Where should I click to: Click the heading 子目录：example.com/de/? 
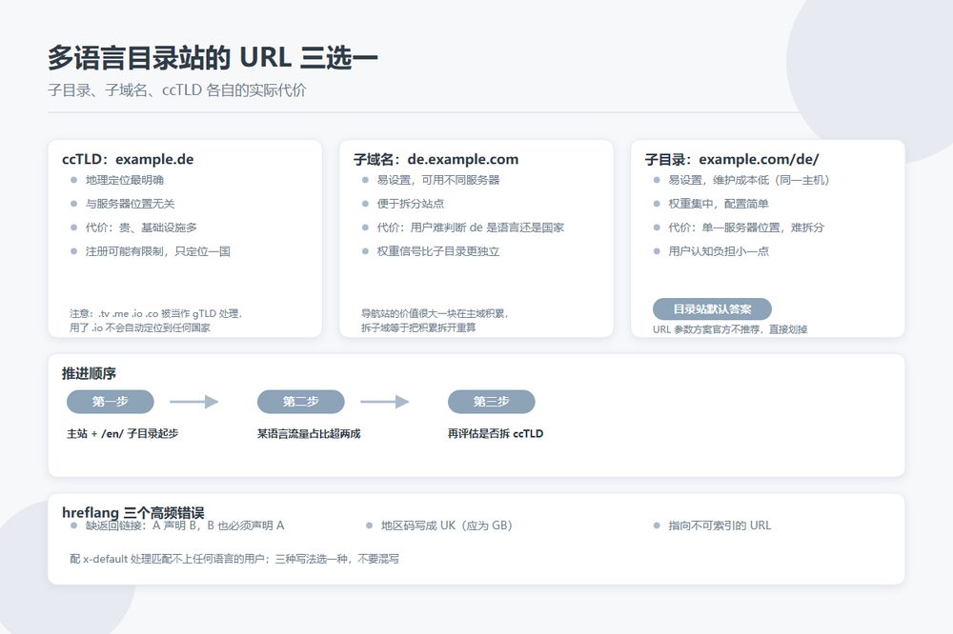(732, 159)
